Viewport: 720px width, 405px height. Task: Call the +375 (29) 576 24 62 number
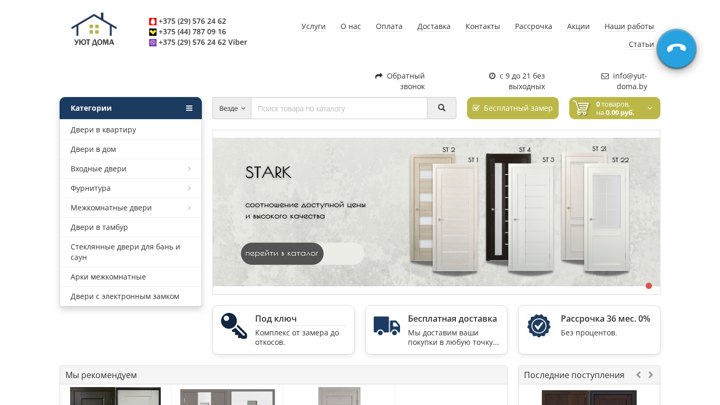pos(192,22)
